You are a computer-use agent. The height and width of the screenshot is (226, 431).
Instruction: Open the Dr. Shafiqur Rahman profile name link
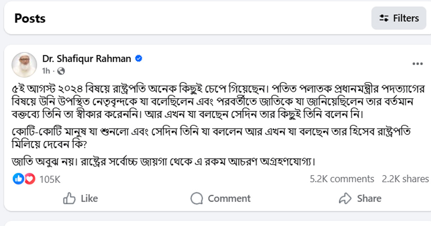87,59
